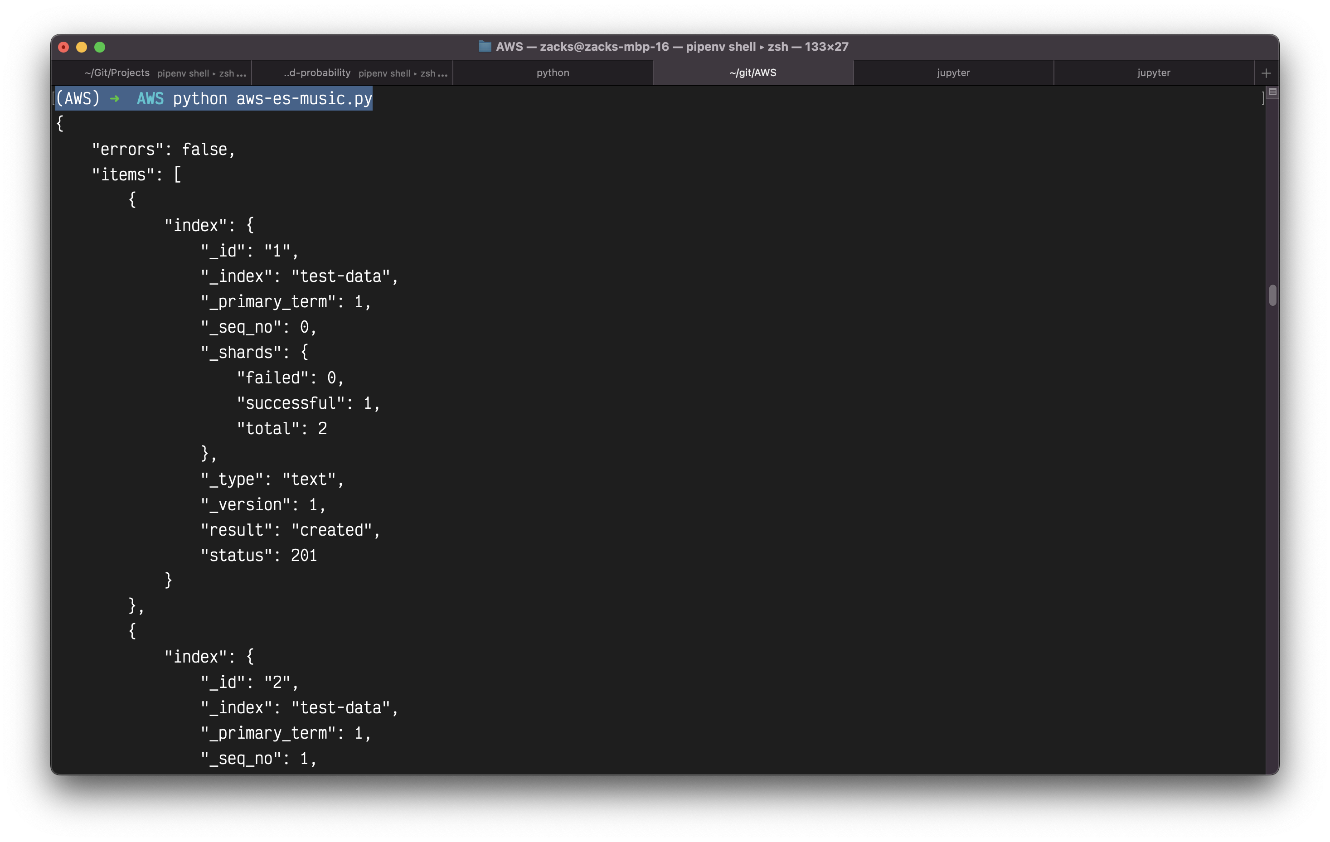Screen dimensions: 1330x842
Task: Click the "result": "created" line
Action: point(290,530)
